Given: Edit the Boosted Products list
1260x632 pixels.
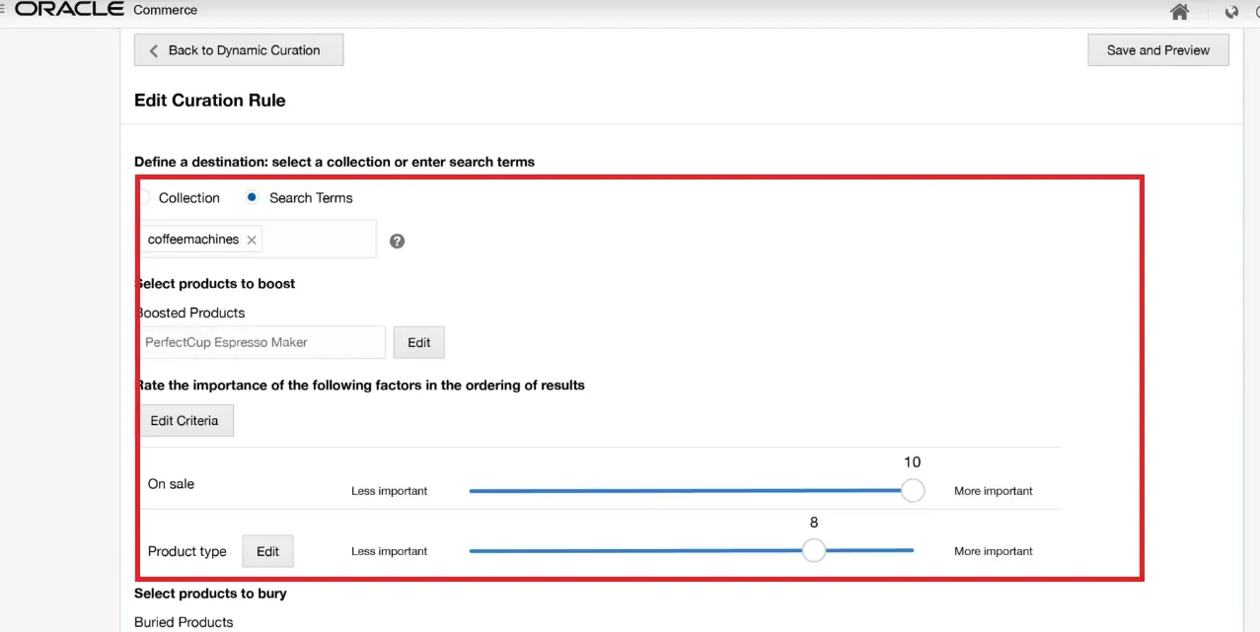Looking at the screenshot, I should point(419,342).
